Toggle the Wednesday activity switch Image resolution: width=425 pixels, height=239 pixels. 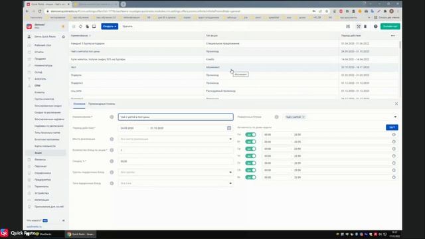coord(250,149)
